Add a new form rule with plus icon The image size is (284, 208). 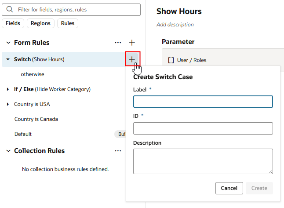click(x=132, y=43)
